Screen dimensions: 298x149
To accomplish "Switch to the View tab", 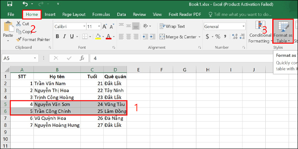I will [x=157, y=14].
